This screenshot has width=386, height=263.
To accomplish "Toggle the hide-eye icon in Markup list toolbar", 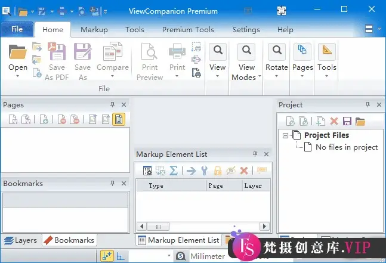I will pos(231,170).
